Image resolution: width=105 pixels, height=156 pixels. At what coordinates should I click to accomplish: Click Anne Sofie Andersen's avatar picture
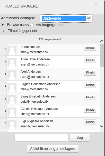pos(12,62)
